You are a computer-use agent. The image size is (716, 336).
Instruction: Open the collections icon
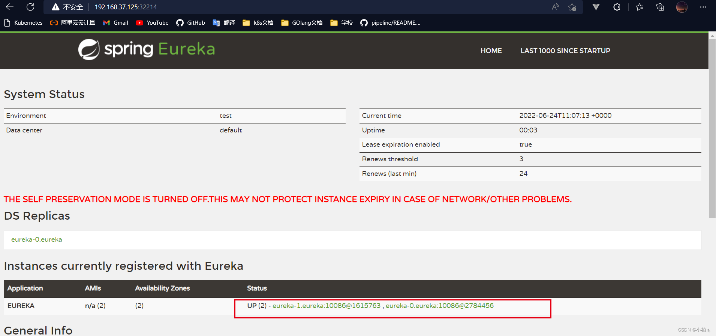click(x=660, y=7)
